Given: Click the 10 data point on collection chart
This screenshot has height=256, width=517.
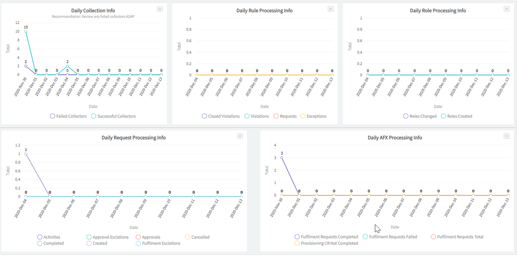Looking at the screenshot, I should 26,32.
